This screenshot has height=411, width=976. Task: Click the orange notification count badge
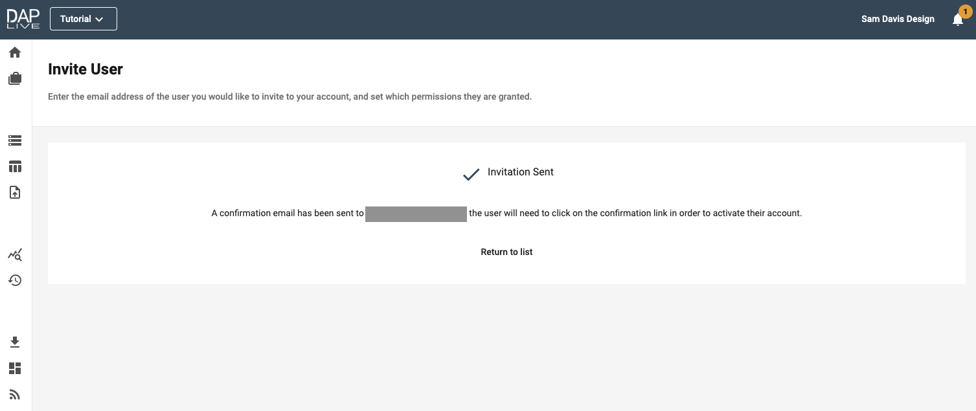tap(965, 12)
